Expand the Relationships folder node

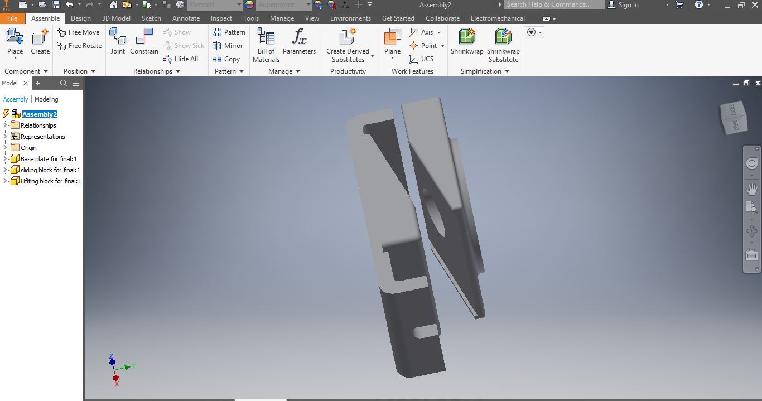5,125
